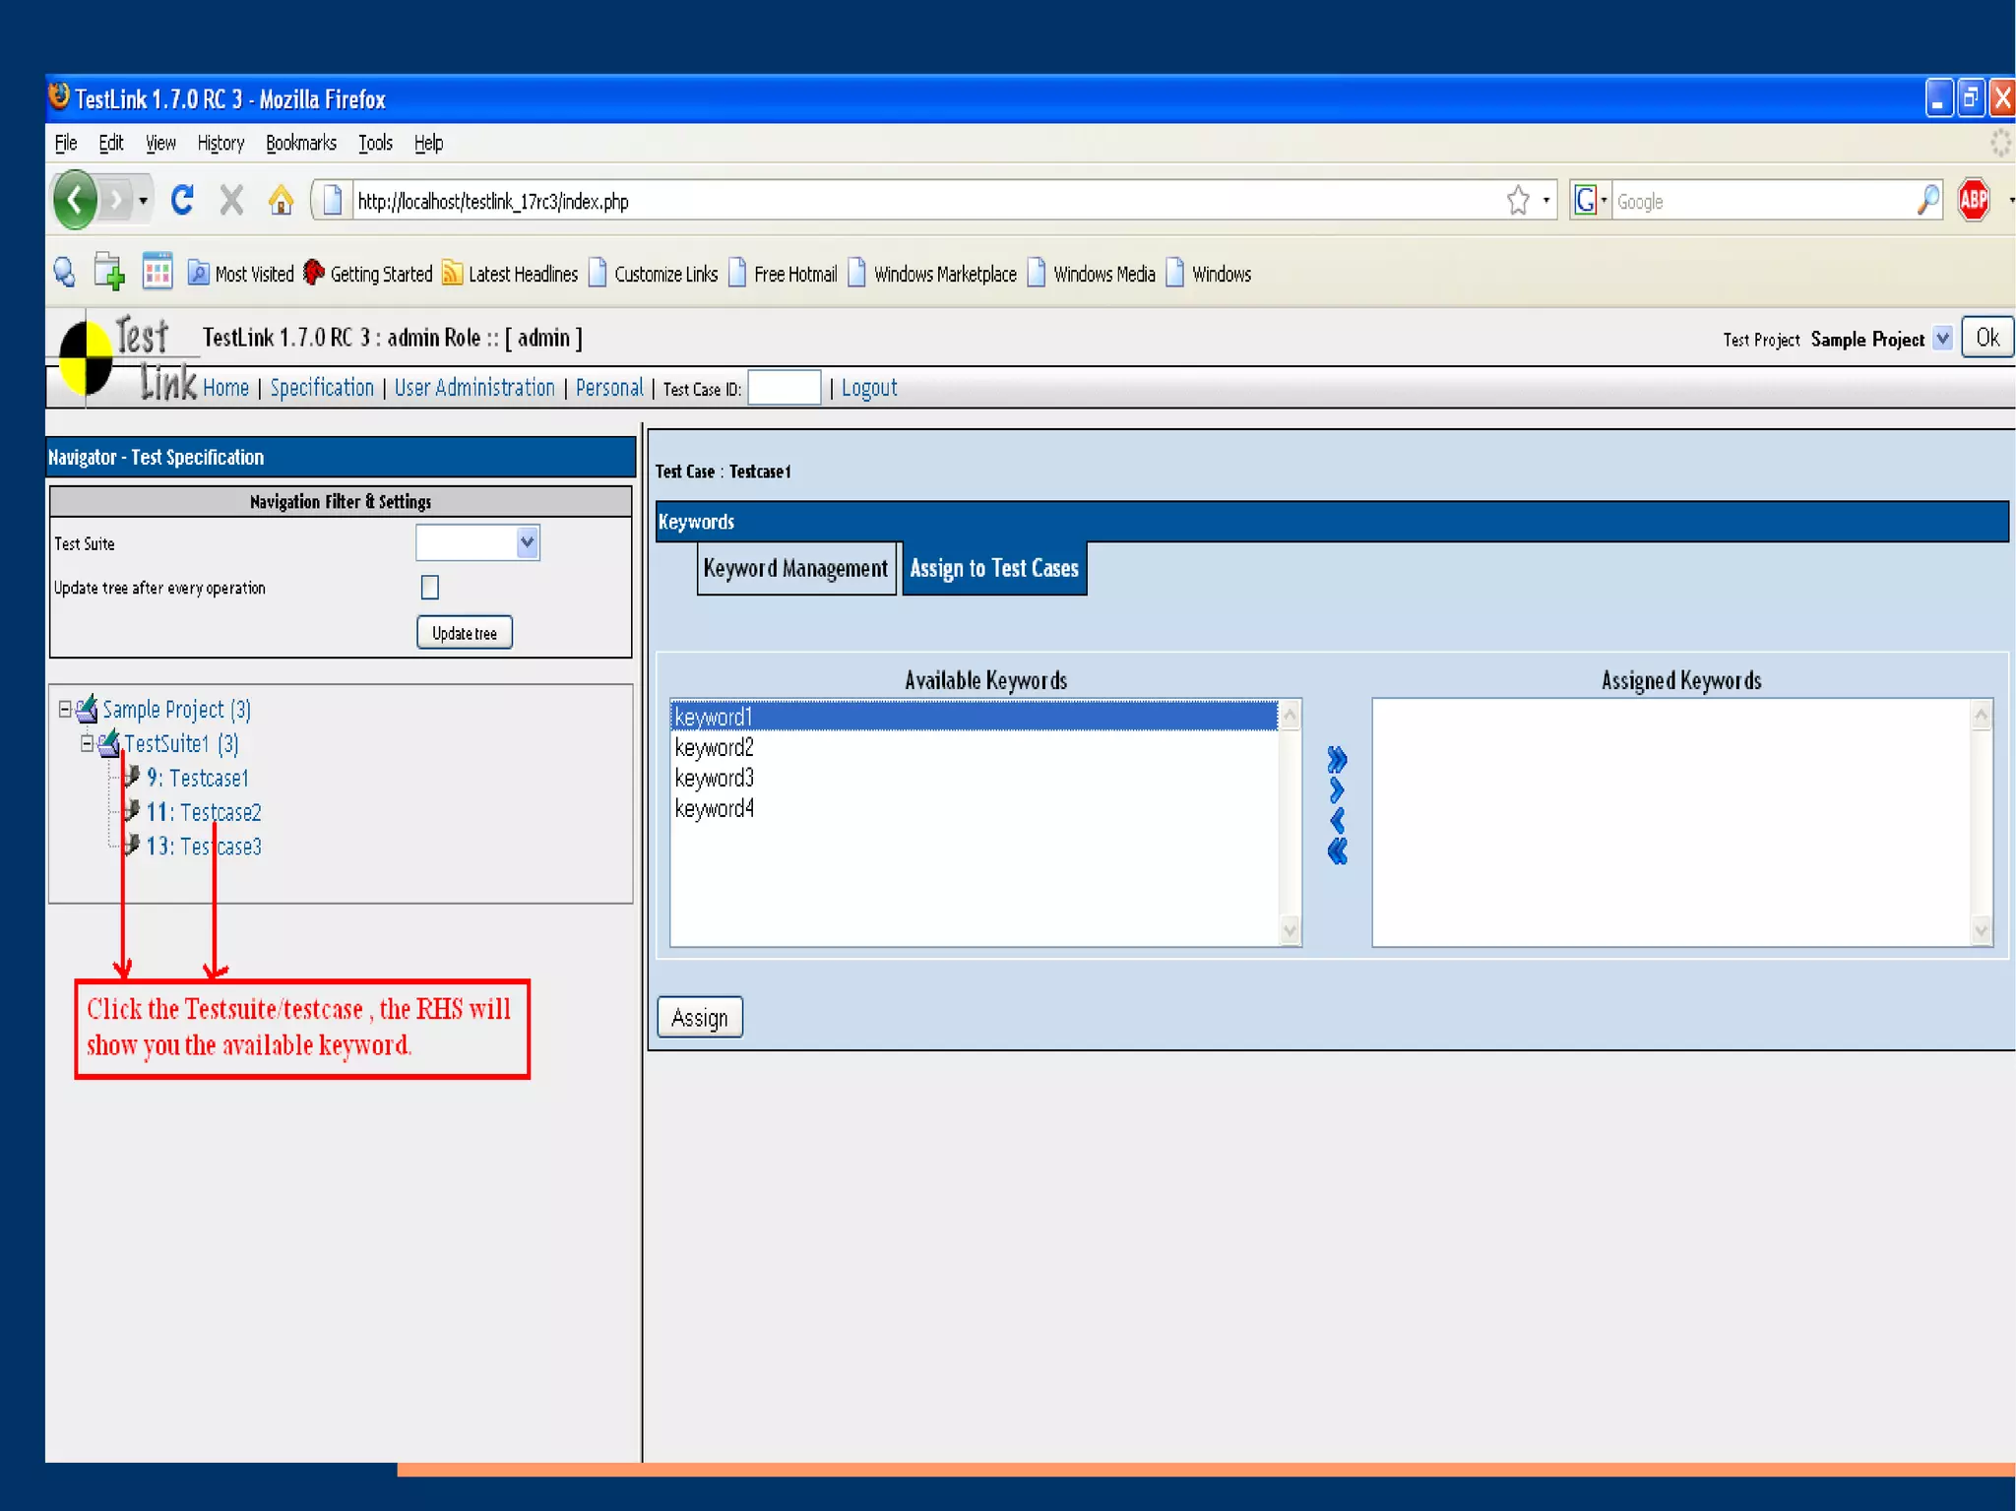Image resolution: width=2016 pixels, height=1511 pixels.
Task: Switch to Keyword Management tab
Action: pyautogui.click(x=796, y=569)
